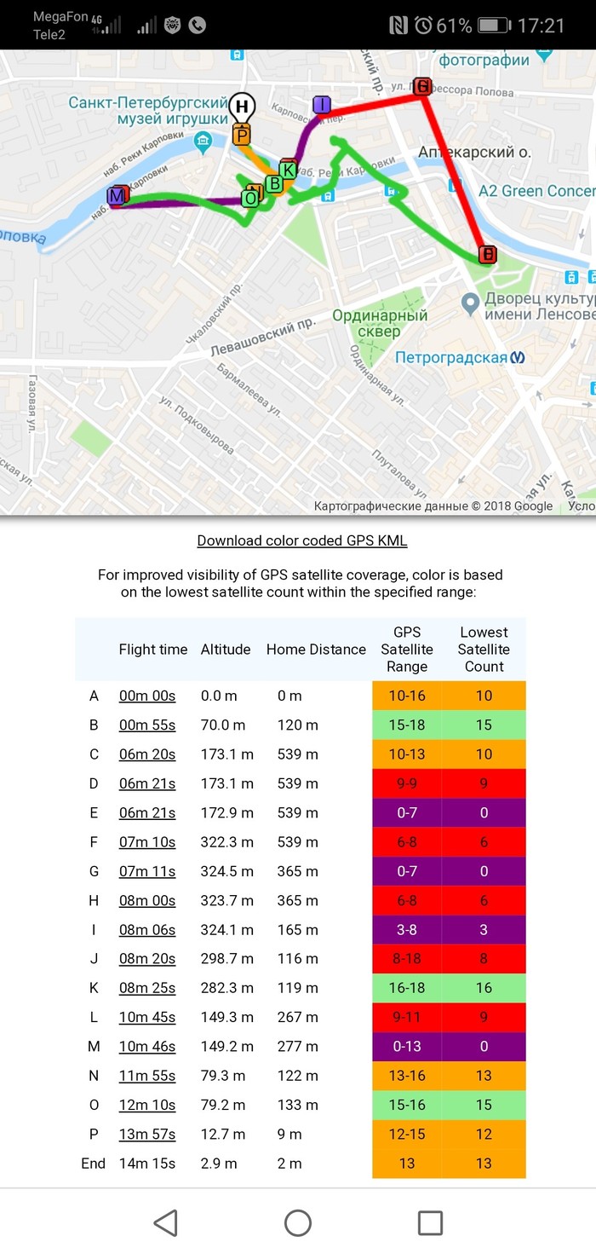Click waypoint O marker on the map
This screenshot has height=1259, width=596.
click(x=250, y=198)
